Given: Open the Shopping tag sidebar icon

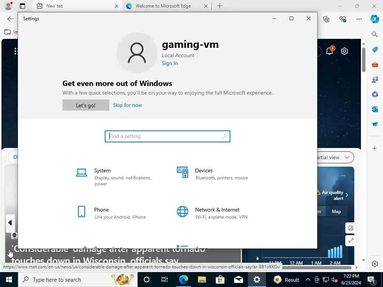Looking at the screenshot, I should click(x=375, y=50).
